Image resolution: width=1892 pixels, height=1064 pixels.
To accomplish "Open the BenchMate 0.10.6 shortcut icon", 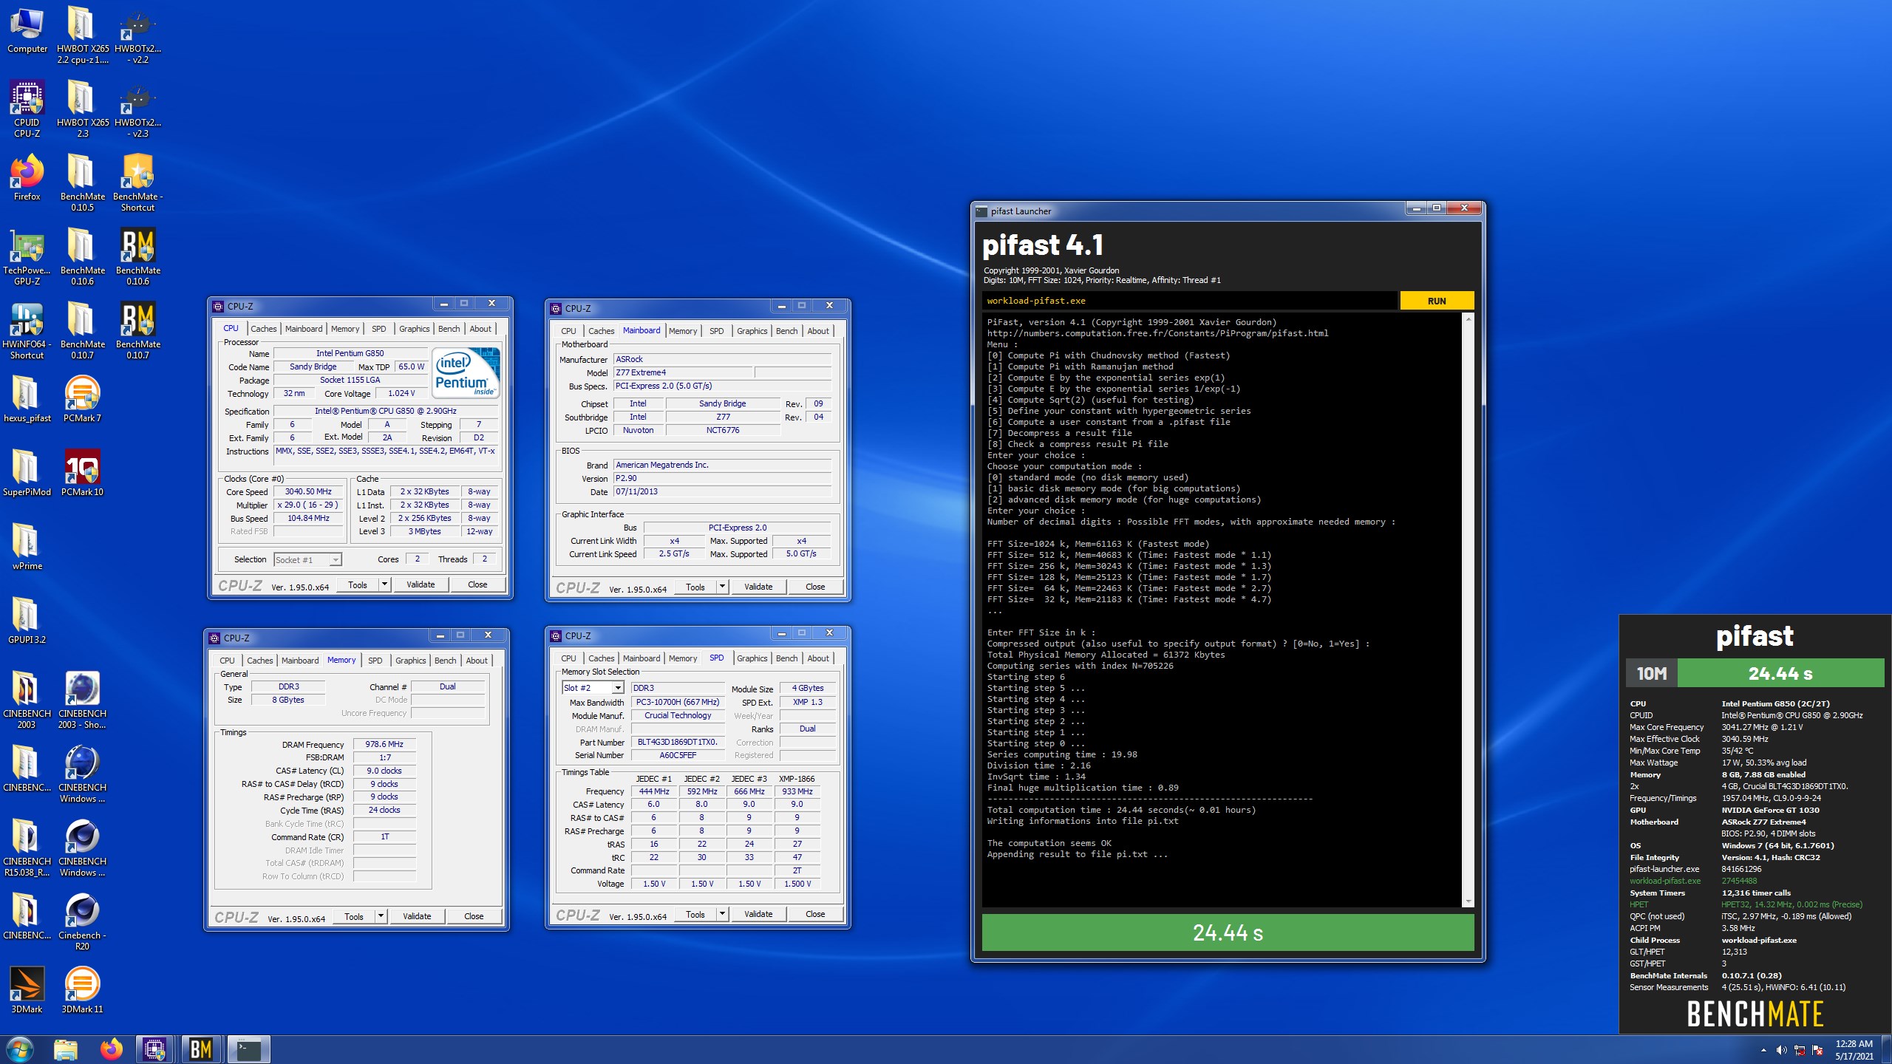I will click(x=137, y=256).
